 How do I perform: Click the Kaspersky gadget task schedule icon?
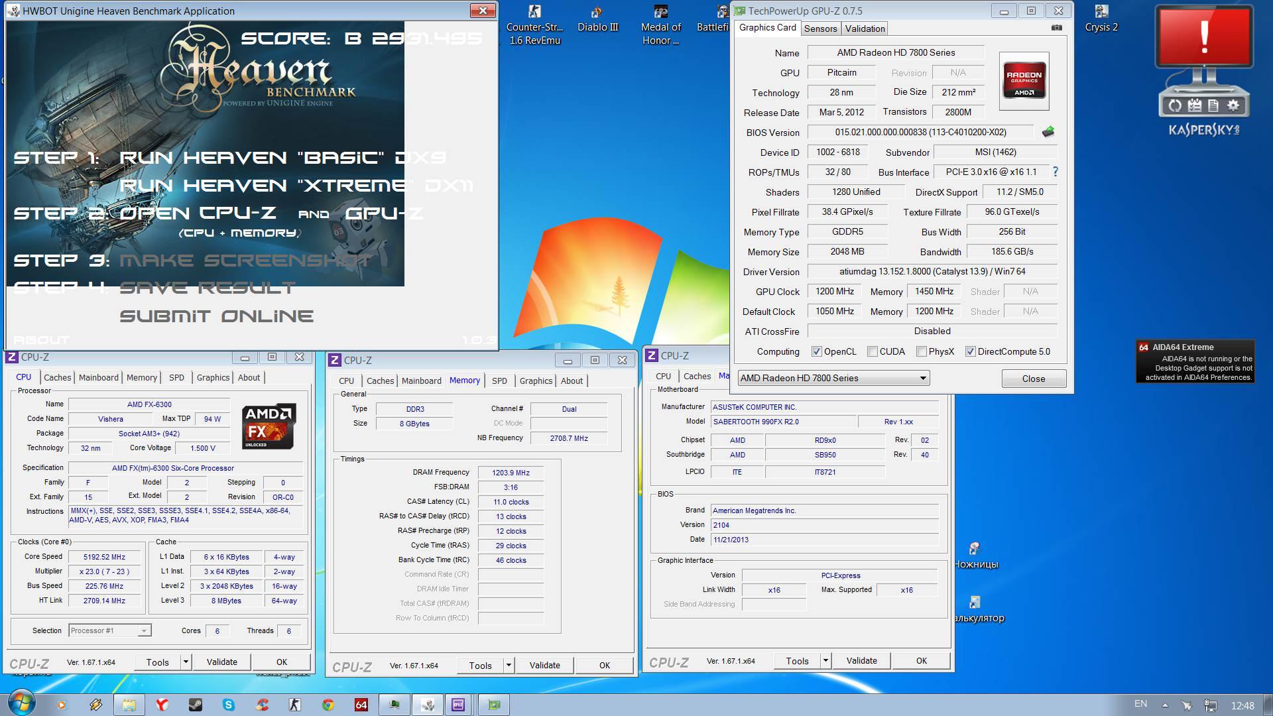(x=1195, y=105)
